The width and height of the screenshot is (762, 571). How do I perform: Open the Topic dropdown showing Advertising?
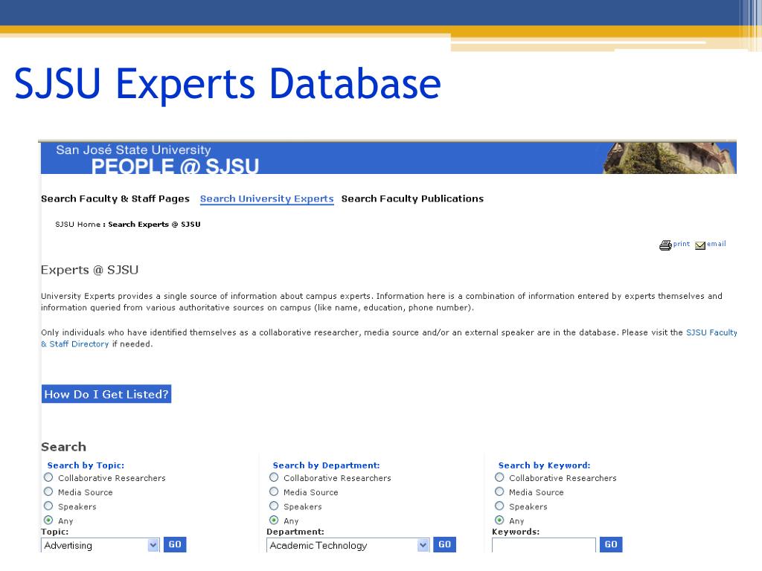[100, 545]
